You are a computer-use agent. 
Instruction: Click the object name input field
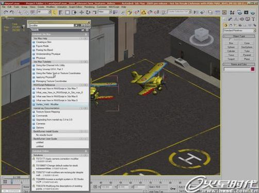click(x=237, y=69)
